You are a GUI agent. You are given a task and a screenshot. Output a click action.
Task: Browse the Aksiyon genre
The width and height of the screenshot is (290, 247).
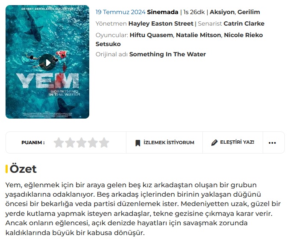tap(222, 12)
